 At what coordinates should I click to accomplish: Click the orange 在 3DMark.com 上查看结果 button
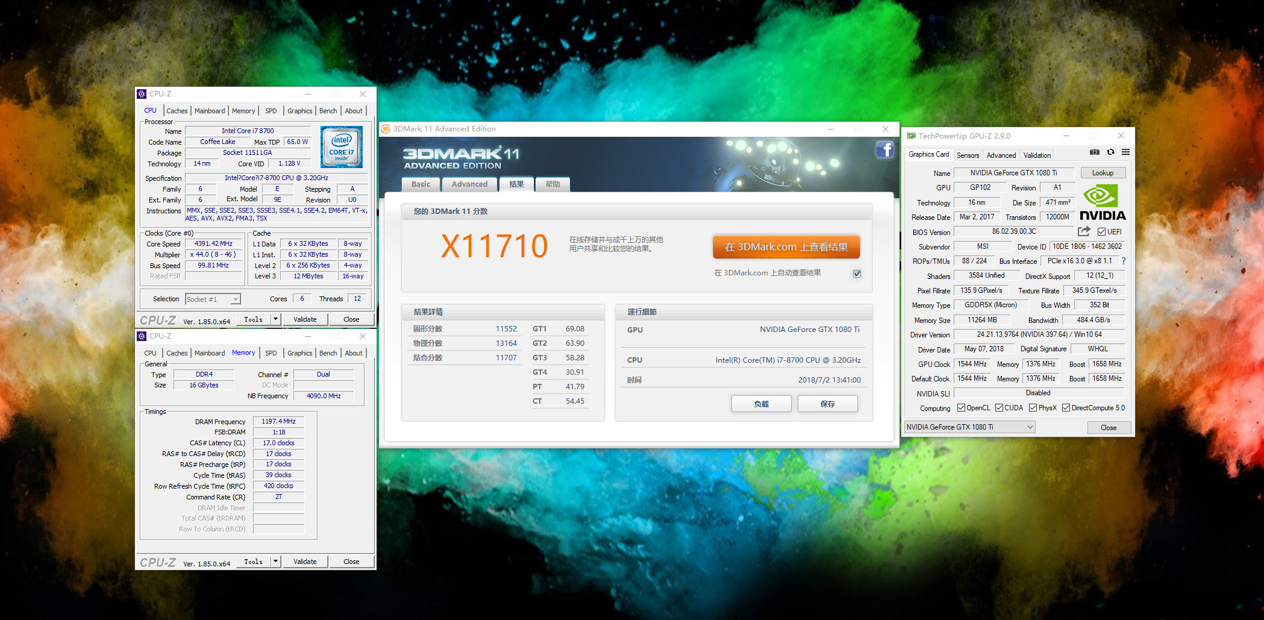coord(786,247)
